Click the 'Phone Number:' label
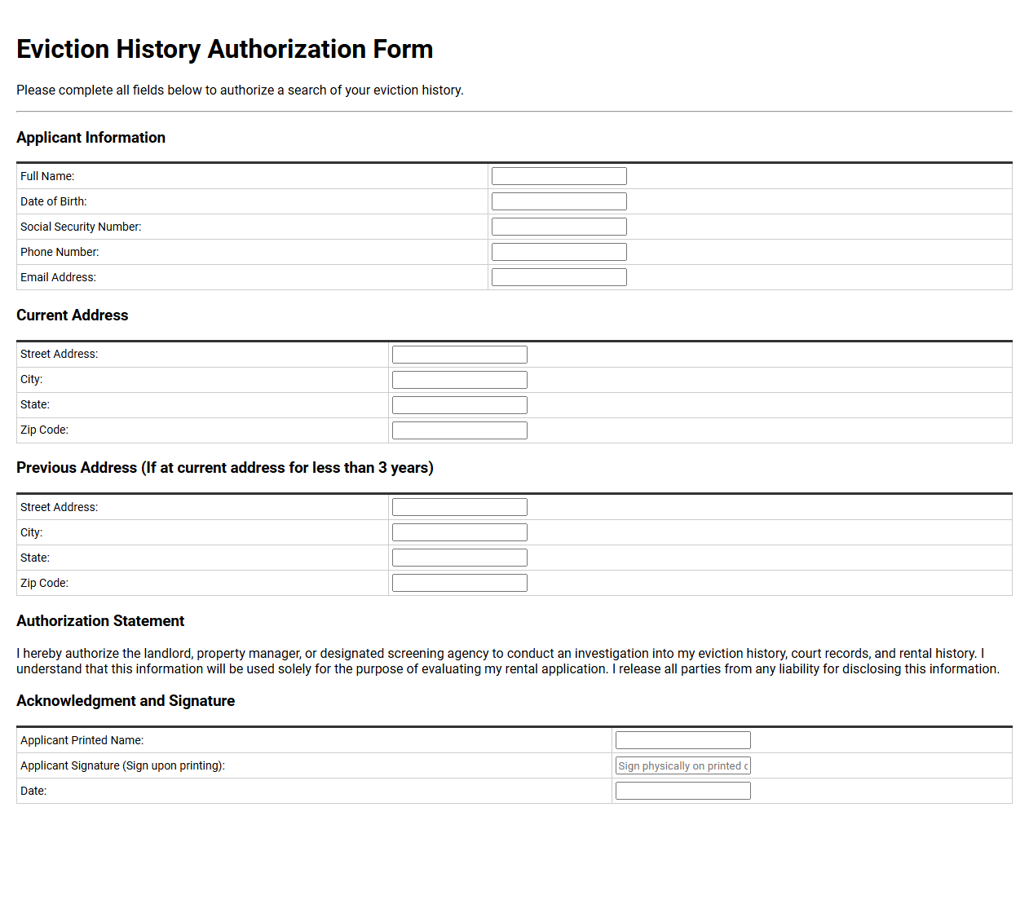This screenshot has height=913, width=1029. [60, 252]
